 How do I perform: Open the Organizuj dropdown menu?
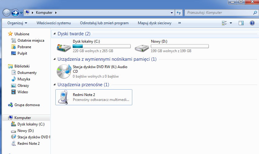pyautogui.click(x=17, y=23)
